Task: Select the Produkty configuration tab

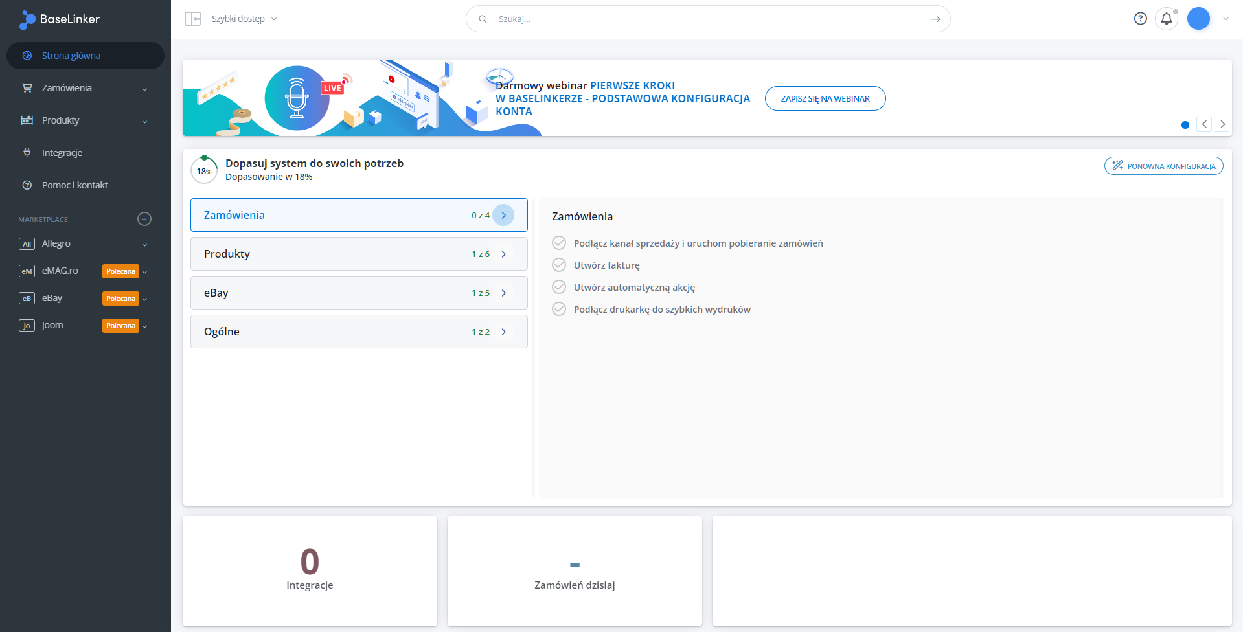Action: (x=359, y=254)
